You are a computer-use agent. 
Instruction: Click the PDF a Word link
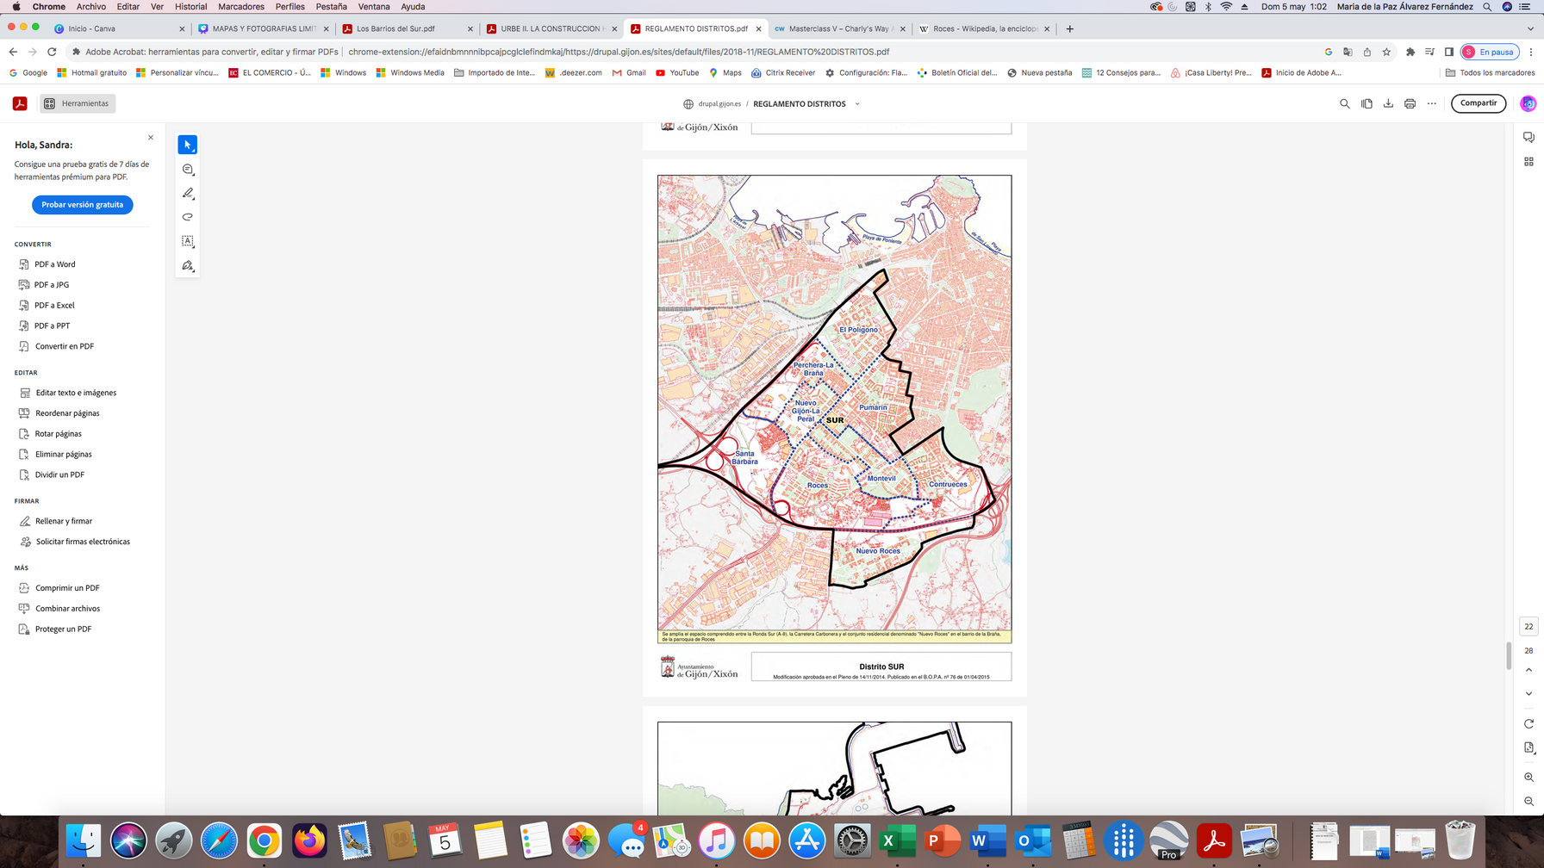(x=55, y=264)
